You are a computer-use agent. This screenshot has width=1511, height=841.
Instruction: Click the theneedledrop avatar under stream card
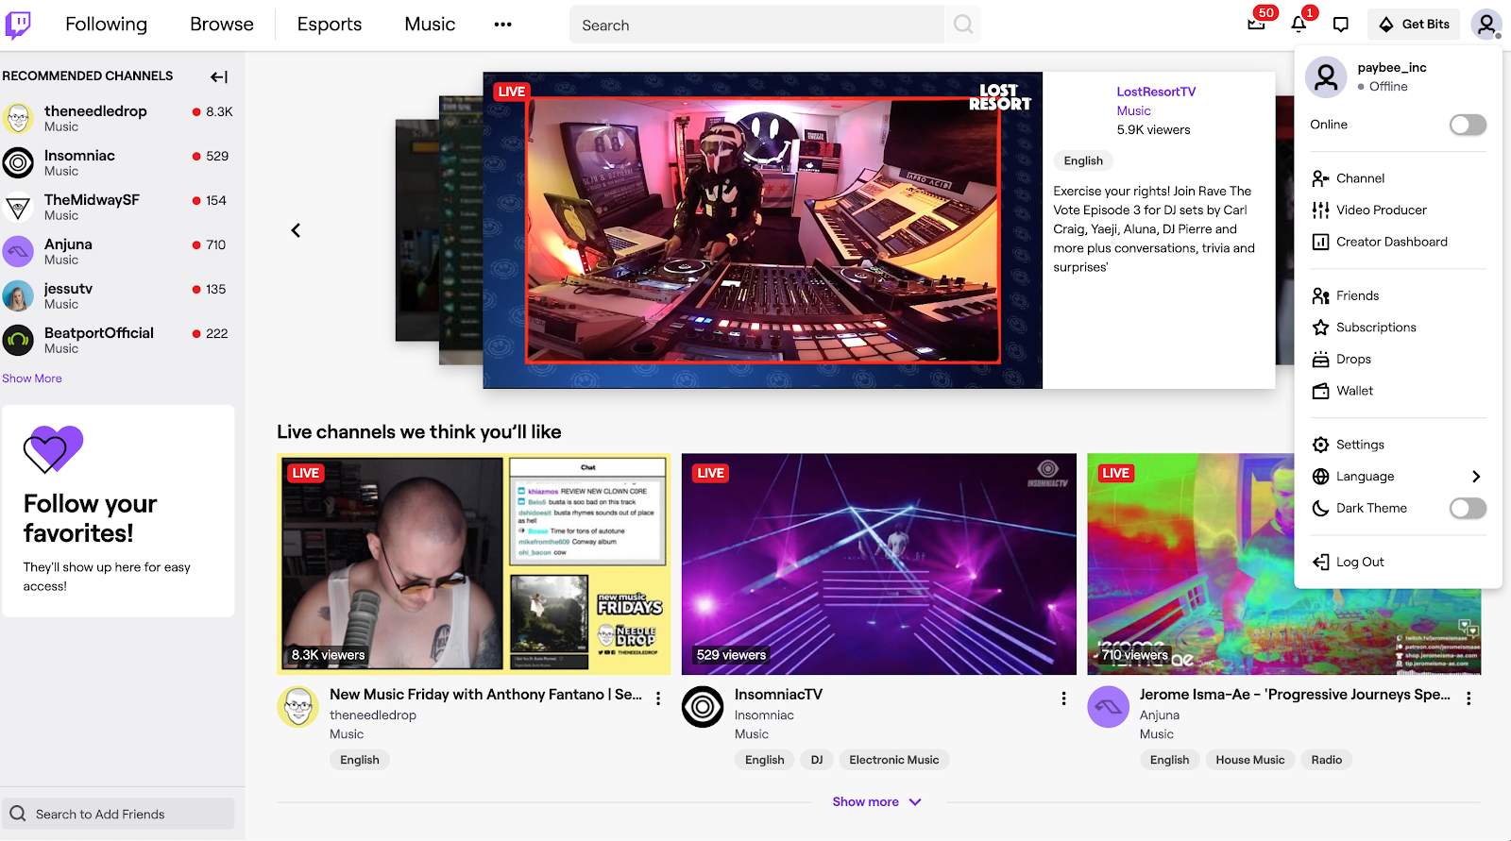coord(297,707)
